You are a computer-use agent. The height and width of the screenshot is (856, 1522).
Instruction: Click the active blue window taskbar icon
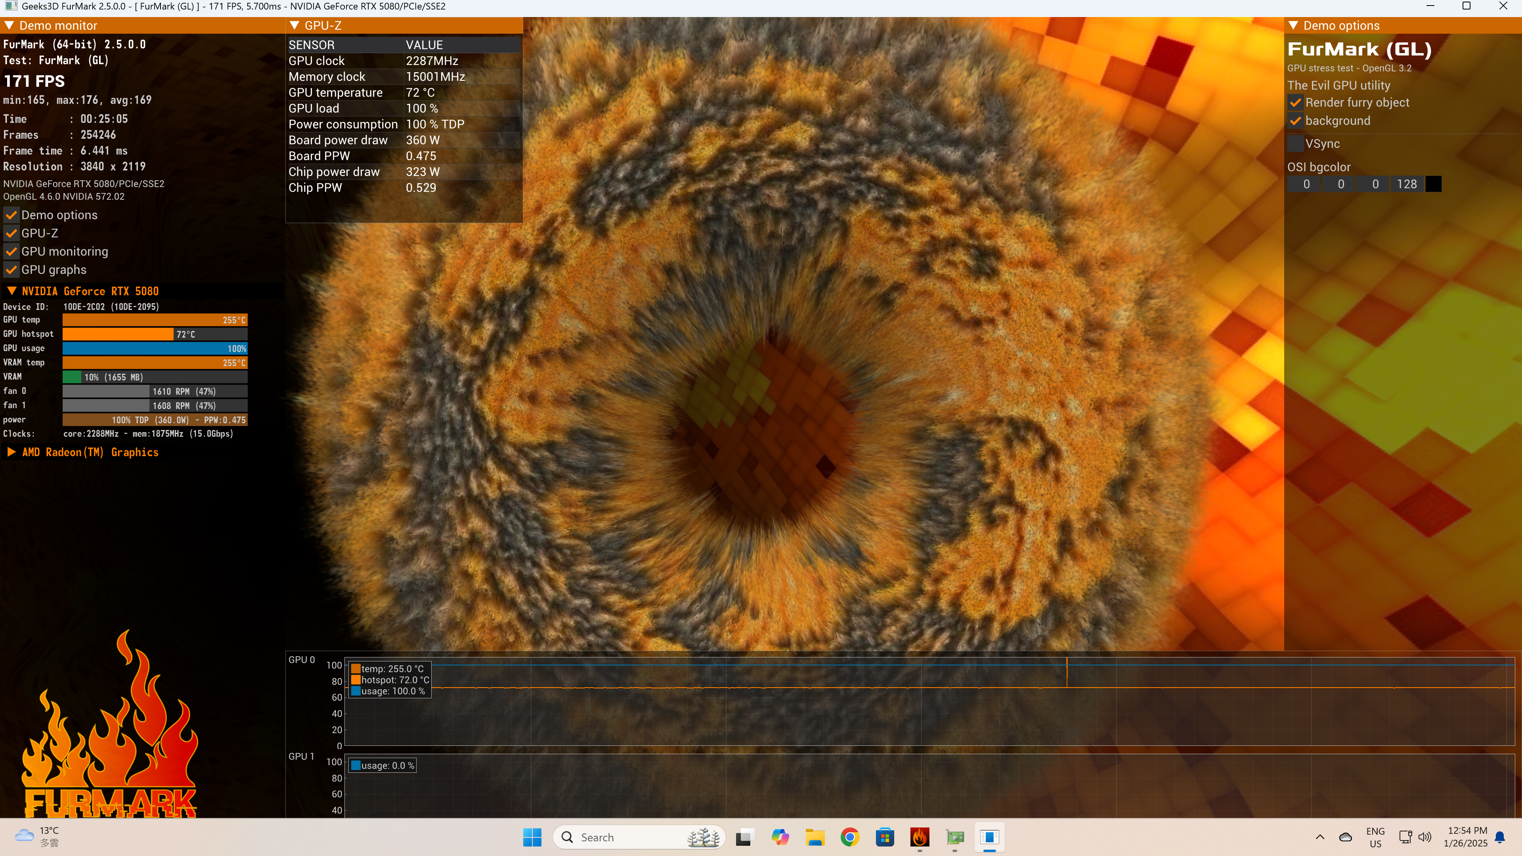(x=990, y=837)
